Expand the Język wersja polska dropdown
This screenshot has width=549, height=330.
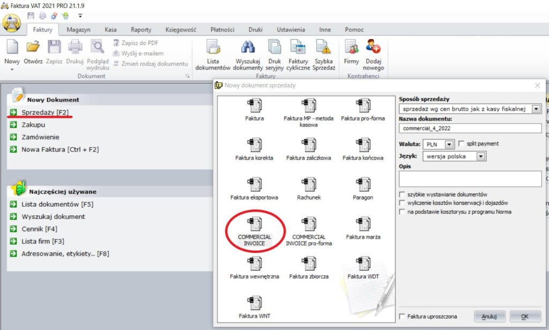click(480, 156)
